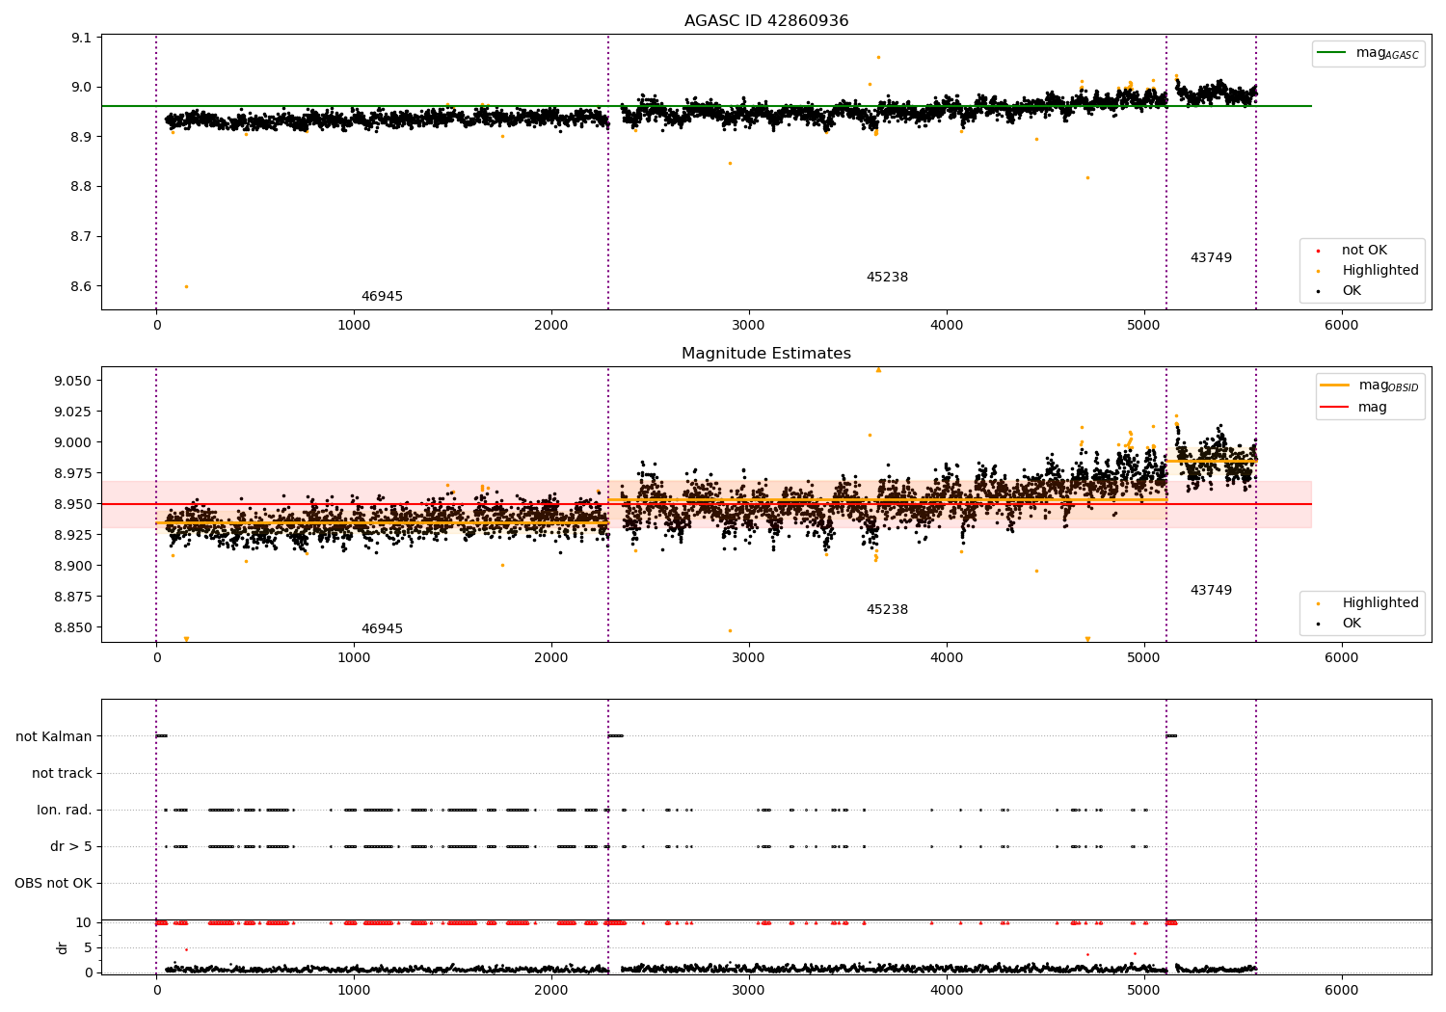
Task: Click the 'Magnitude Estimates' plot title
Action: pyautogui.click(x=766, y=354)
